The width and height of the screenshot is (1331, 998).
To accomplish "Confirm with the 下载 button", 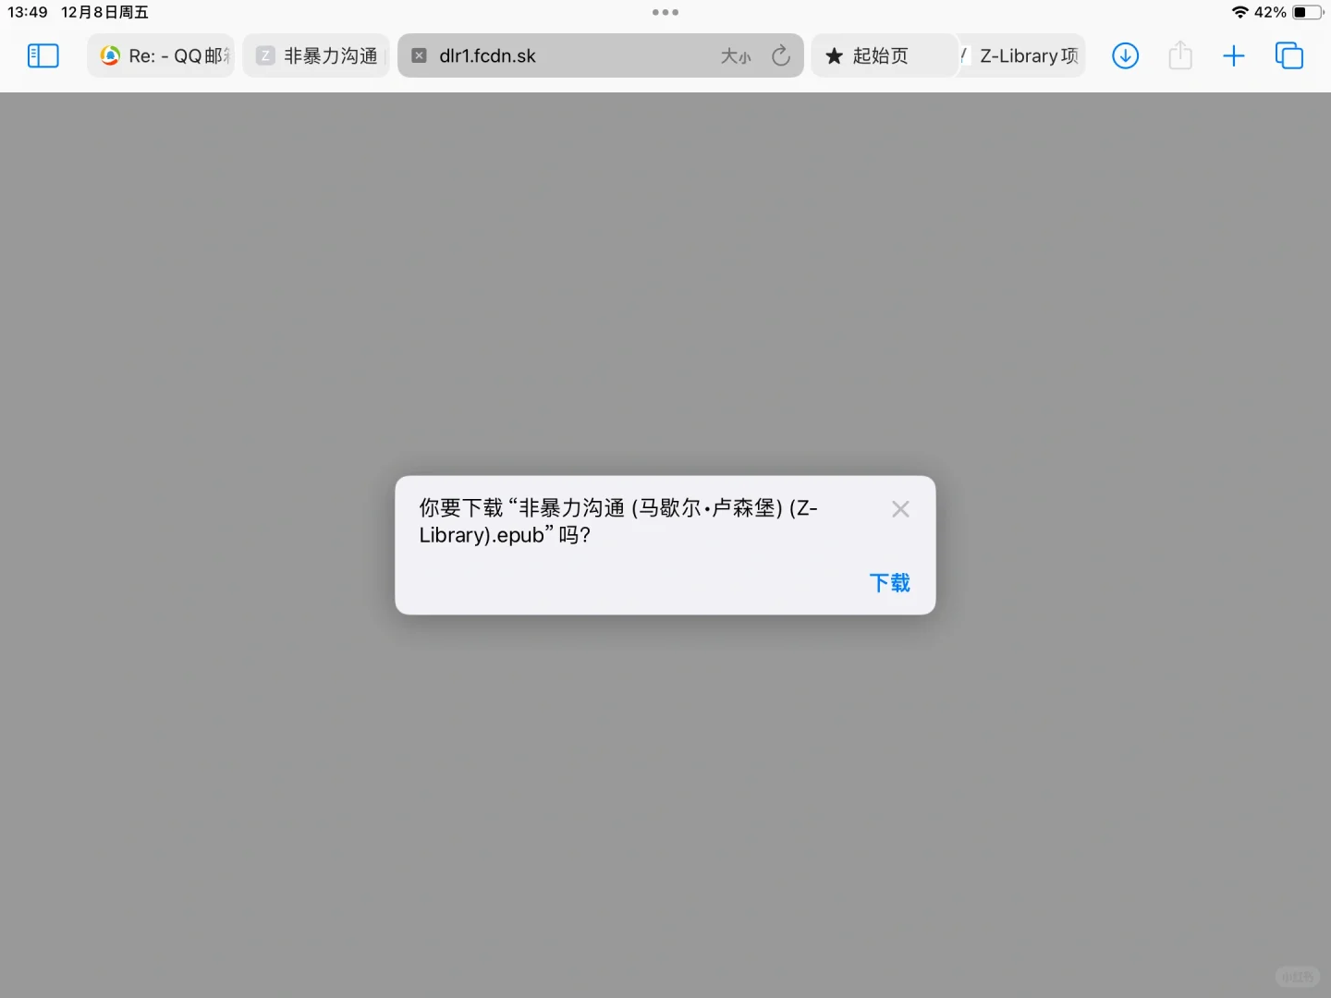I will click(x=889, y=583).
